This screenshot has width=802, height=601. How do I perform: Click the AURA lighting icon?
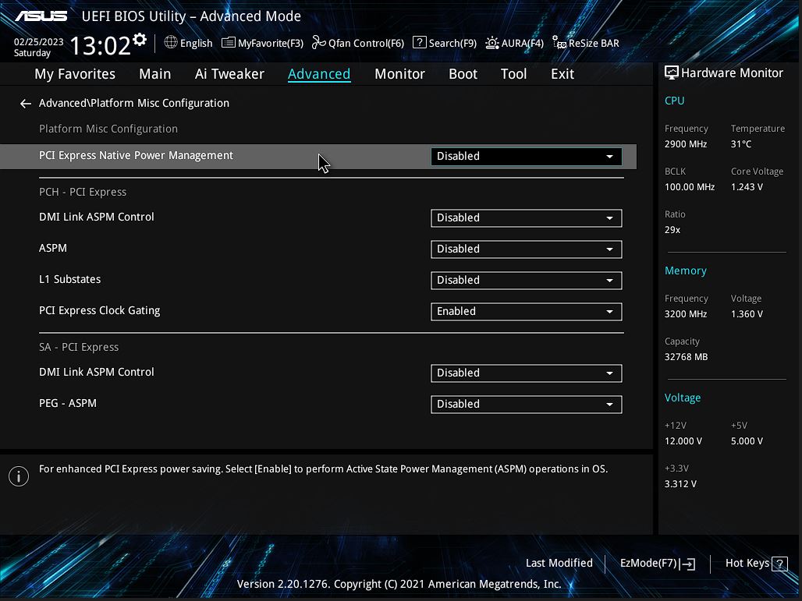(x=492, y=42)
